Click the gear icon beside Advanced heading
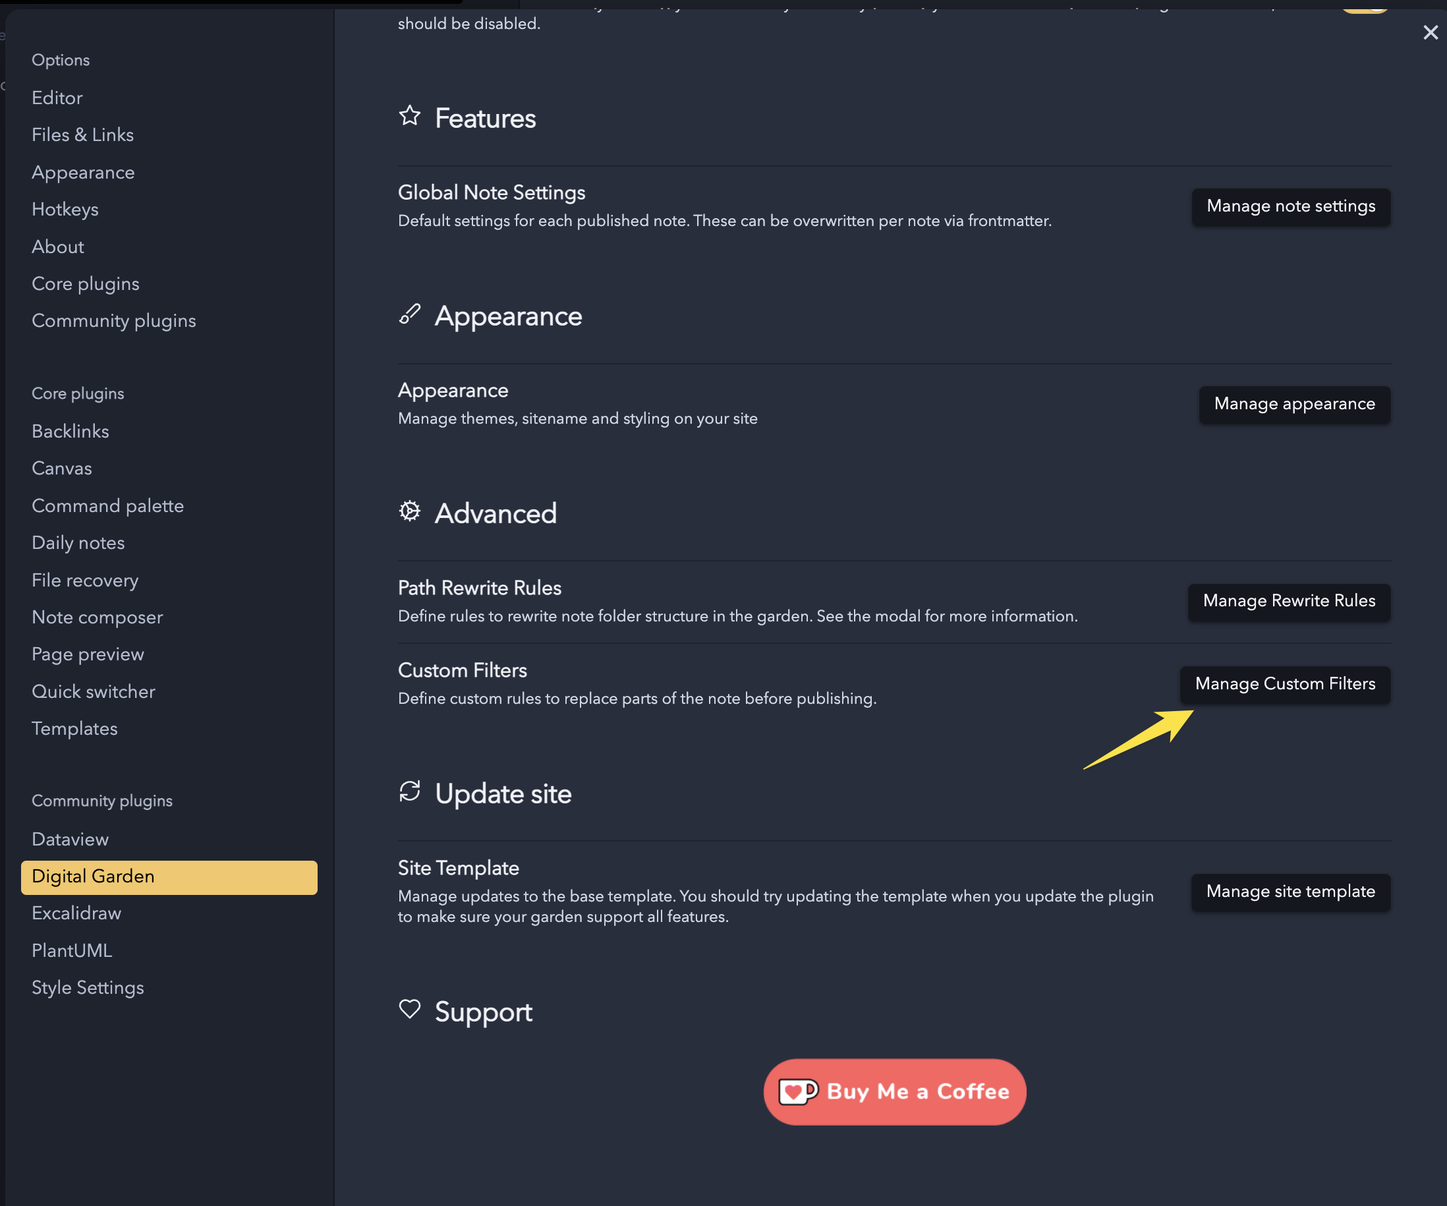The height and width of the screenshot is (1206, 1447). click(x=409, y=511)
